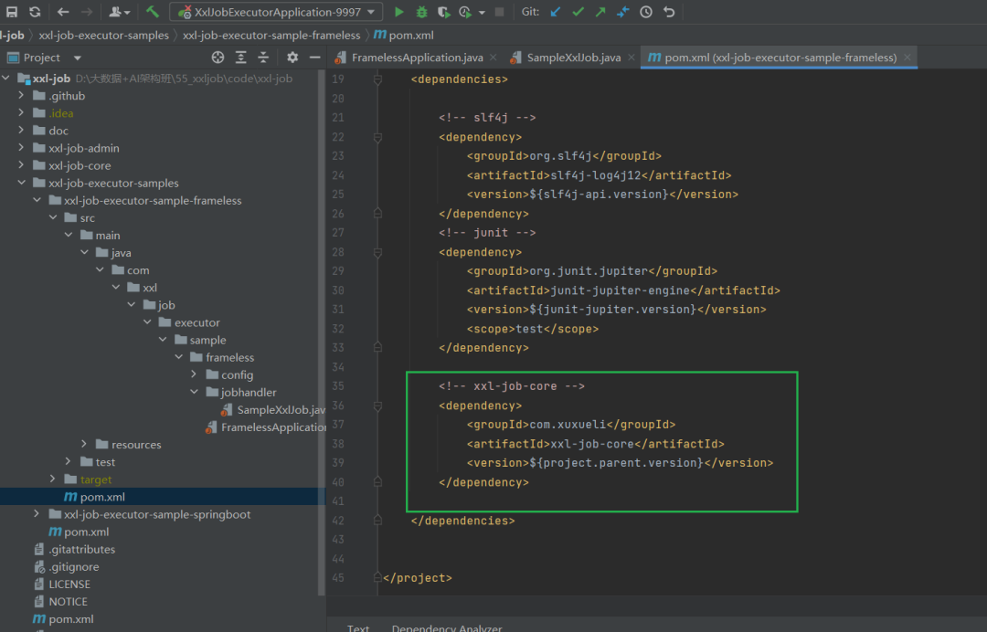Click locate opened file target icon
The height and width of the screenshot is (632, 987).
click(x=218, y=58)
